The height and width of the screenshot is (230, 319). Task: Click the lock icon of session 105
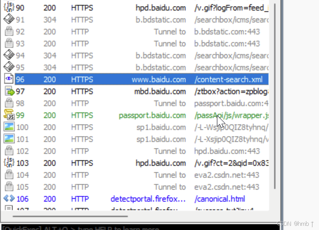[x=9, y=187]
